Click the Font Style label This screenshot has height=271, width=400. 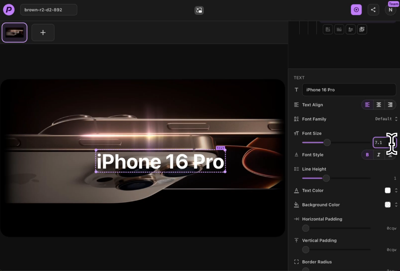tap(313, 155)
